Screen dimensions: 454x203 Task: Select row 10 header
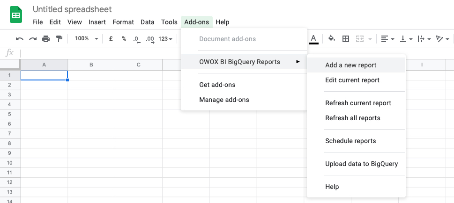[x=10, y=162]
